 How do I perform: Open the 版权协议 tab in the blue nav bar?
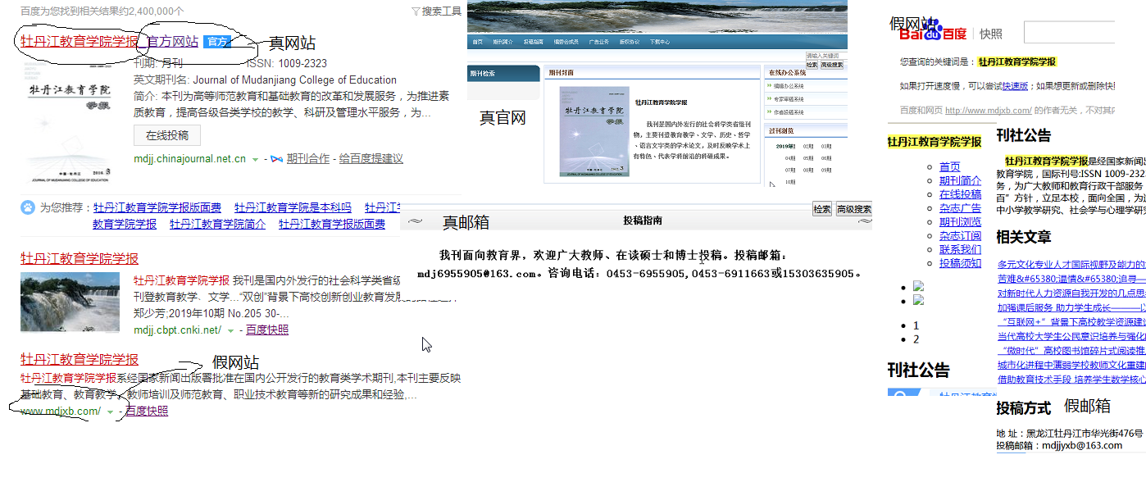[630, 42]
